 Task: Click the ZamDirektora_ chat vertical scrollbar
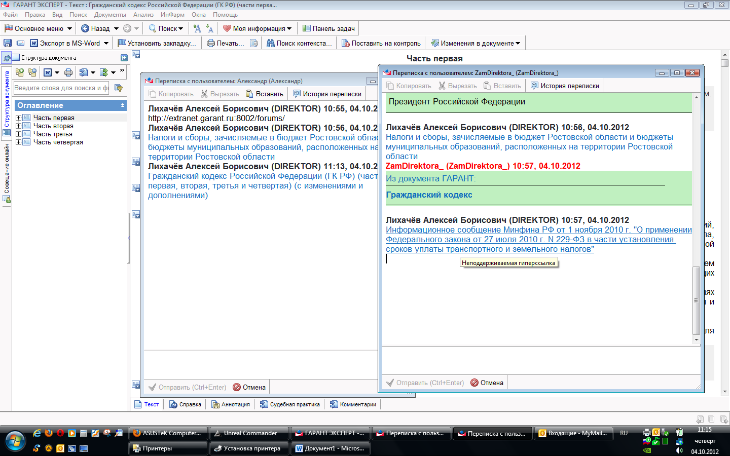(x=696, y=300)
